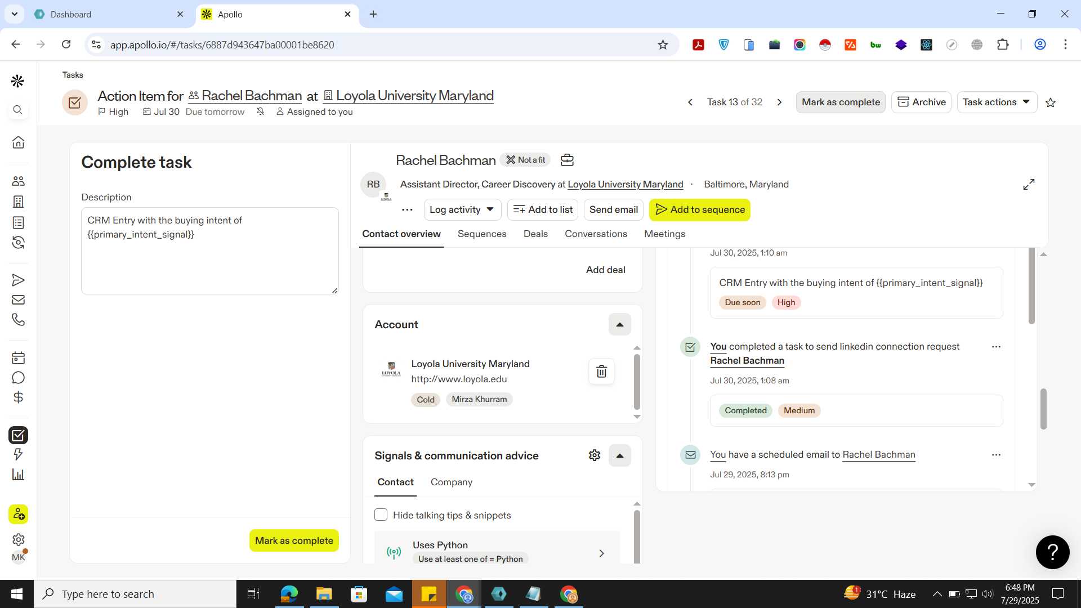The width and height of the screenshot is (1081, 608).
Task: Open options for completed linkedin task activity
Action: coord(996,347)
